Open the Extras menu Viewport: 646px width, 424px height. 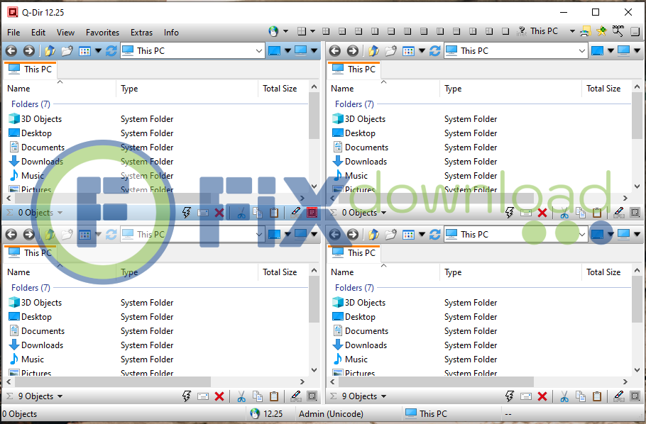[x=141, y=32]
